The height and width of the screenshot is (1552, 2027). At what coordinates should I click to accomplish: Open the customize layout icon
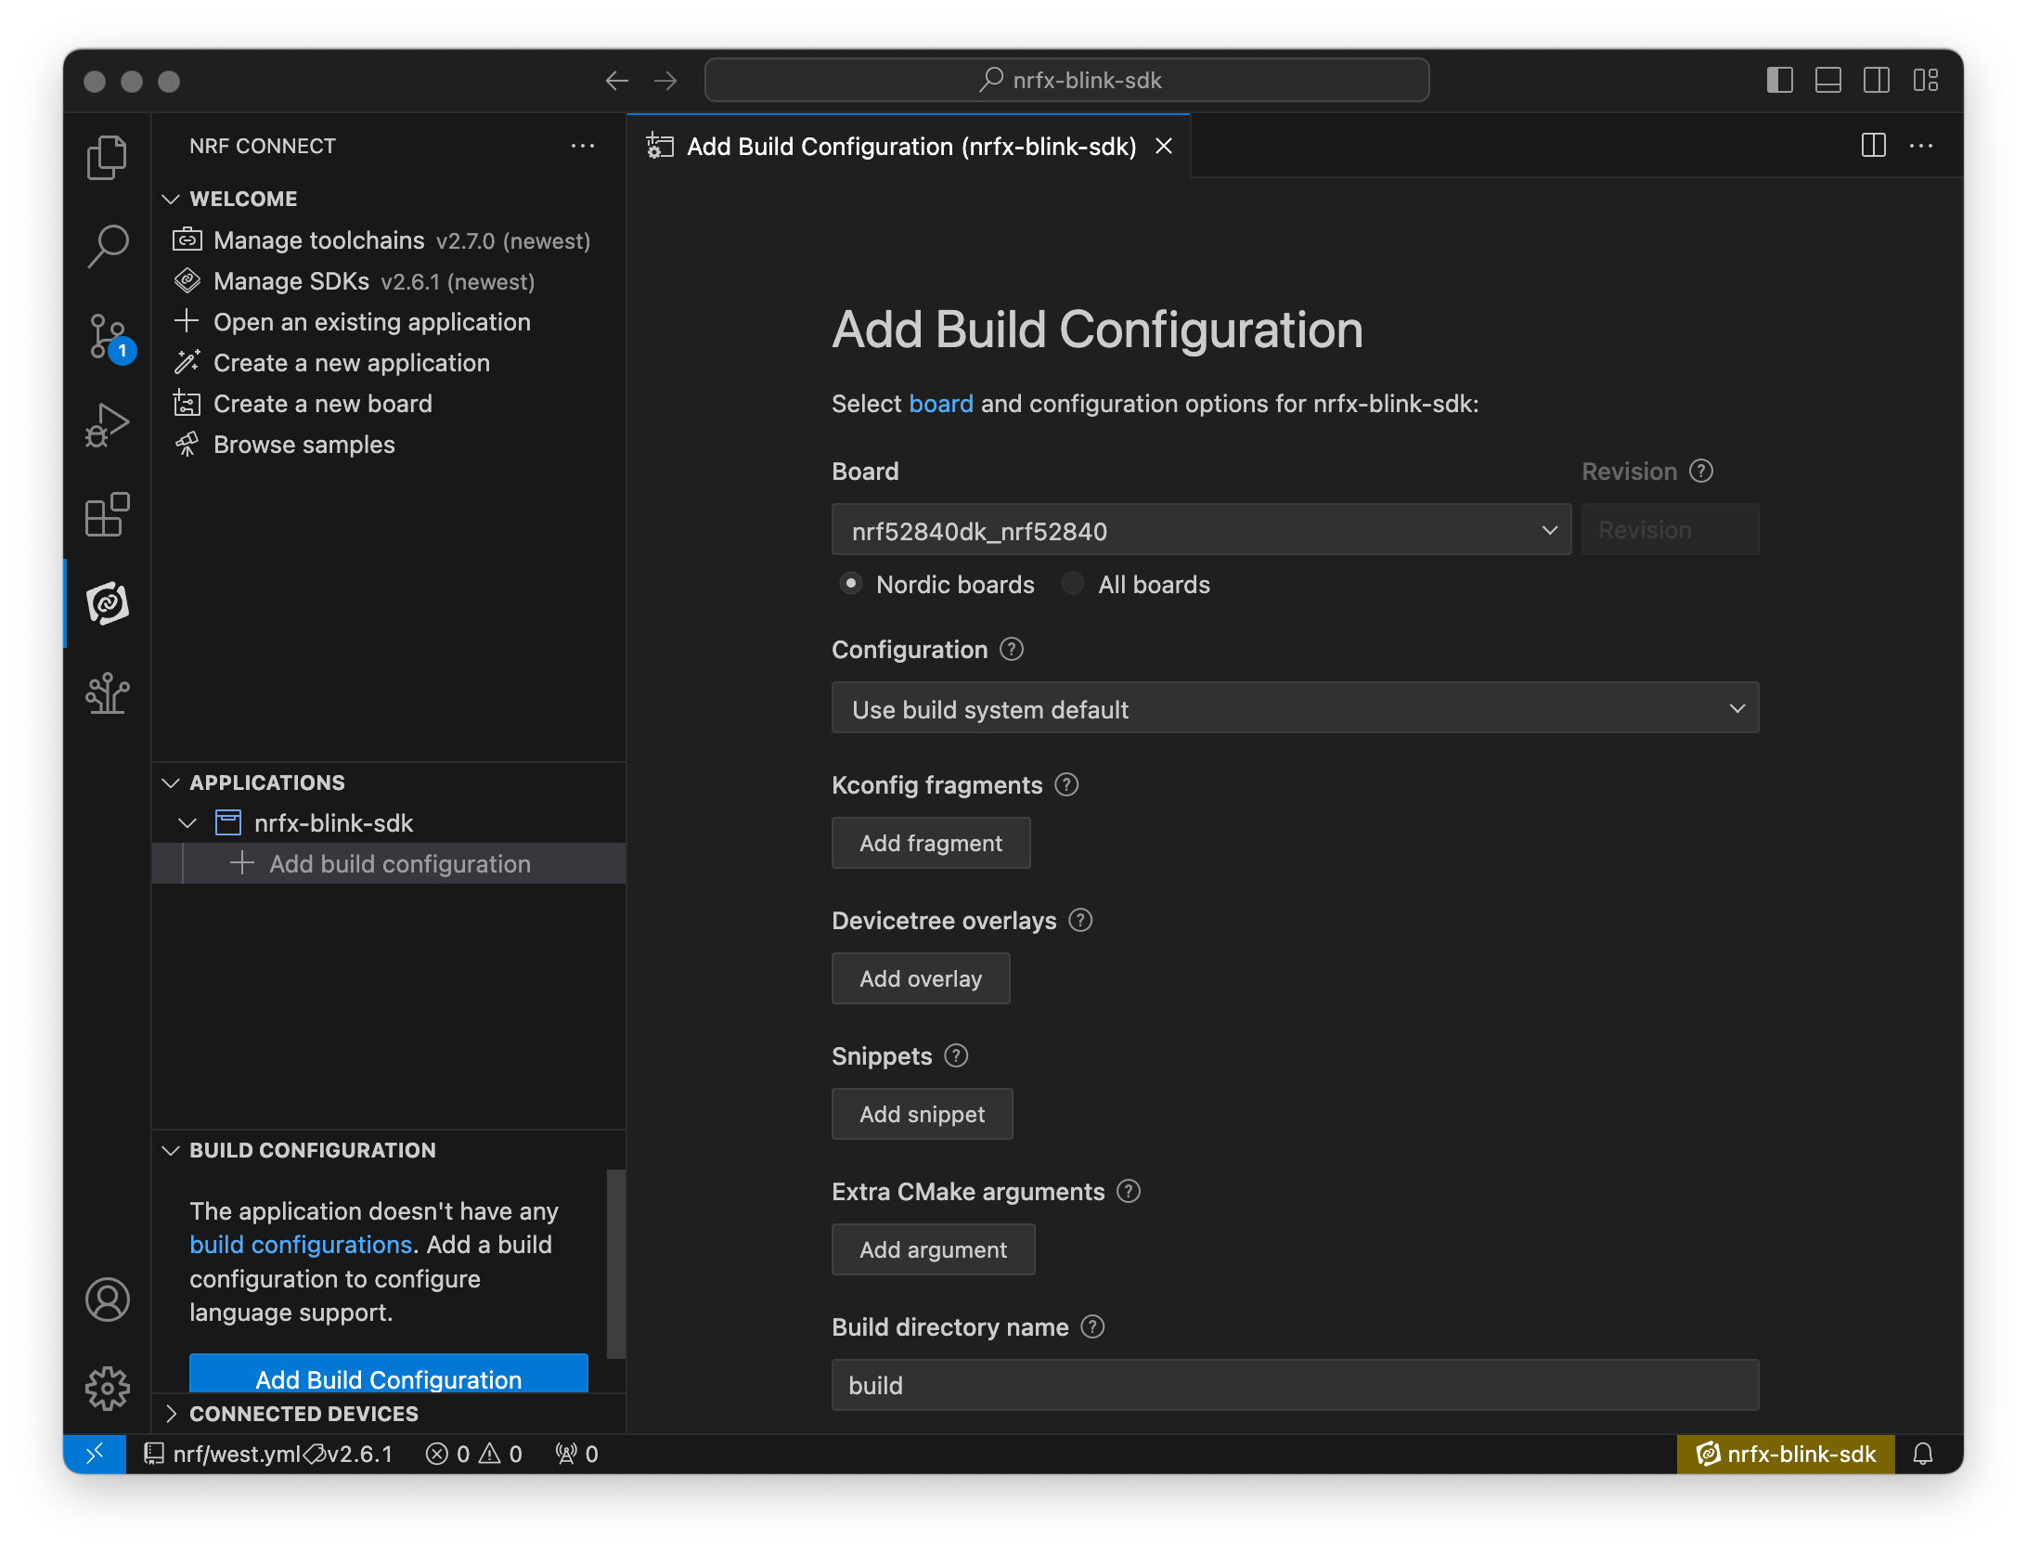(1926, 81)
